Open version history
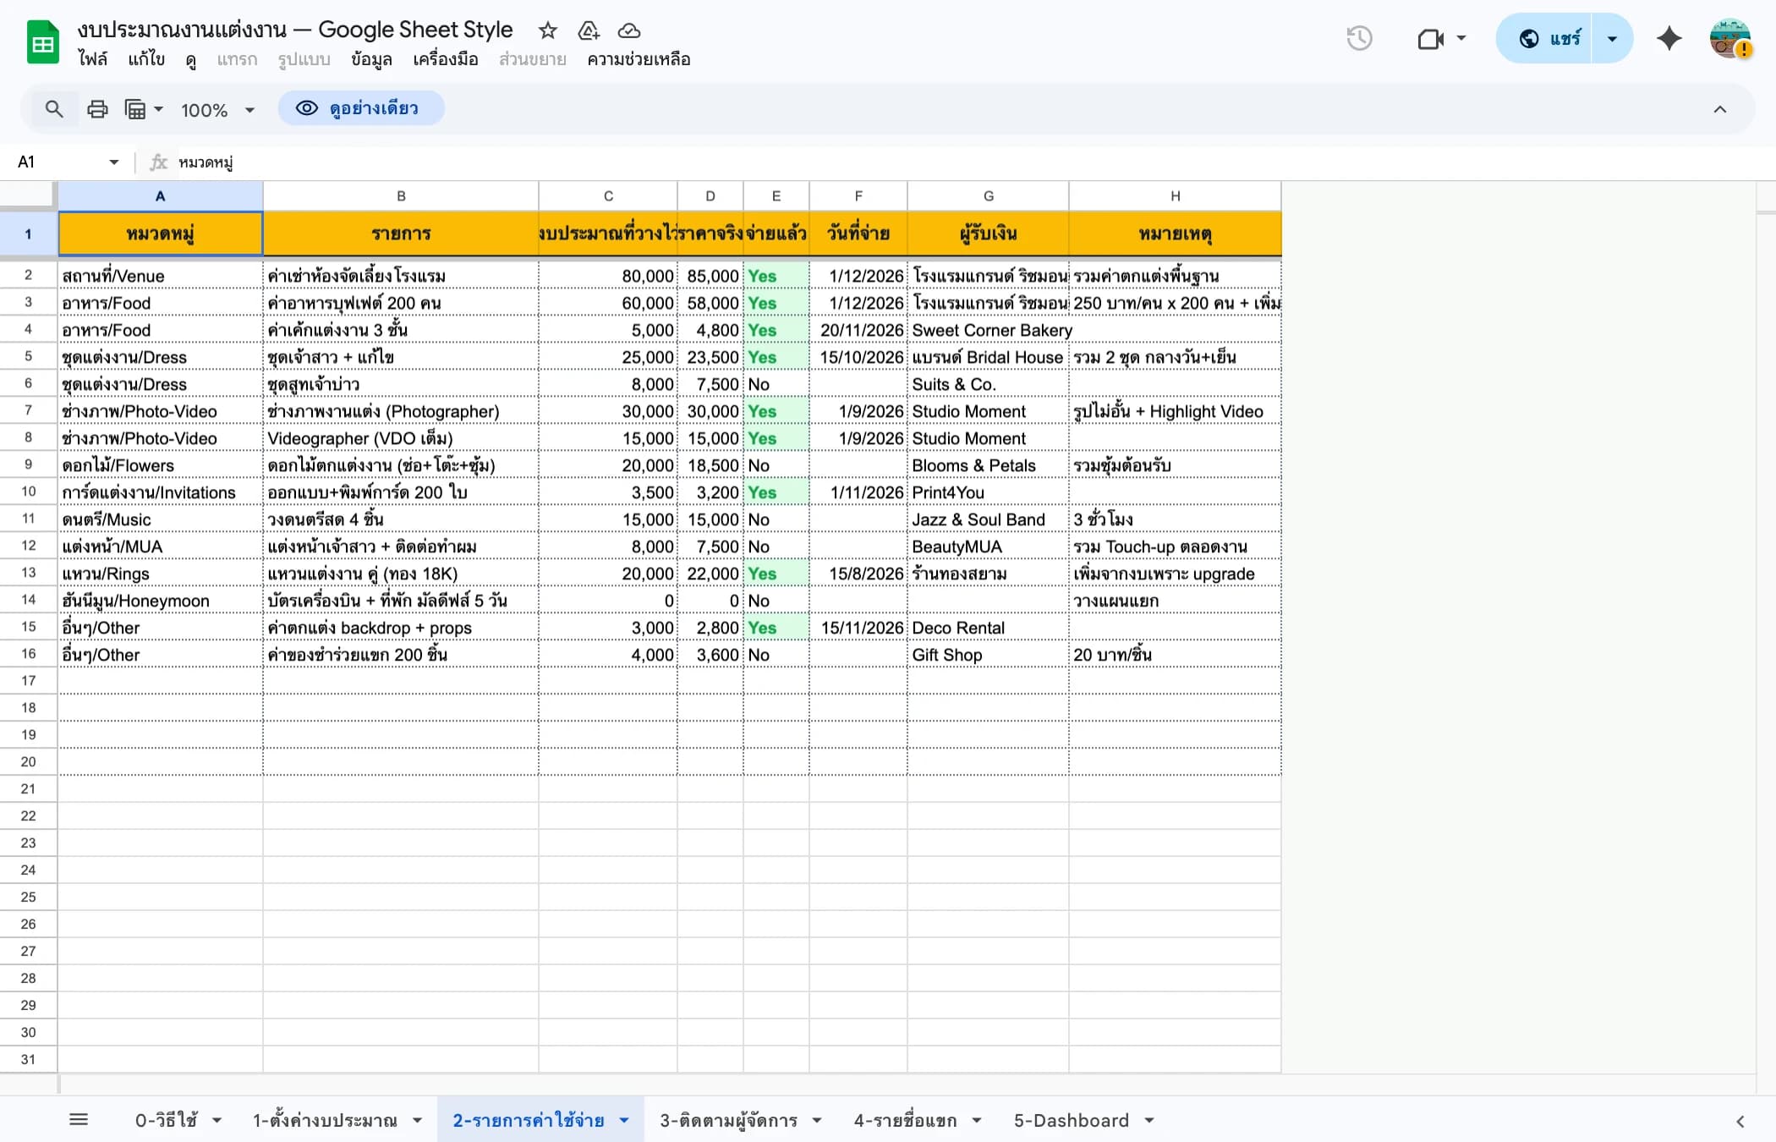The image size is (1776, 1142). (x=1359, y=38)
